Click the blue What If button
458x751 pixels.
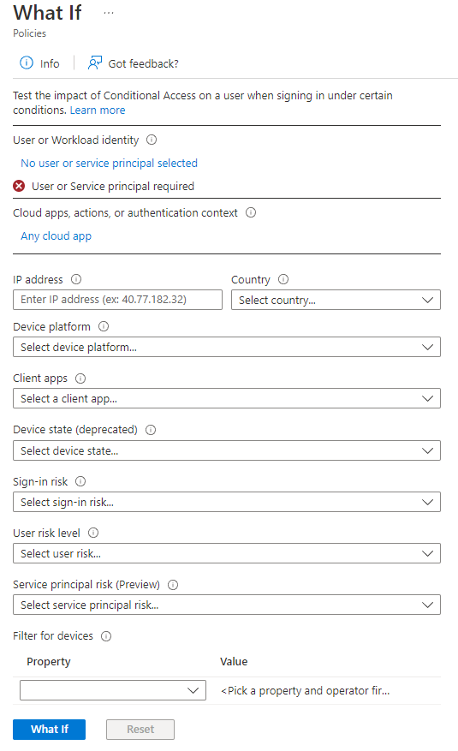tap(50, 729)
